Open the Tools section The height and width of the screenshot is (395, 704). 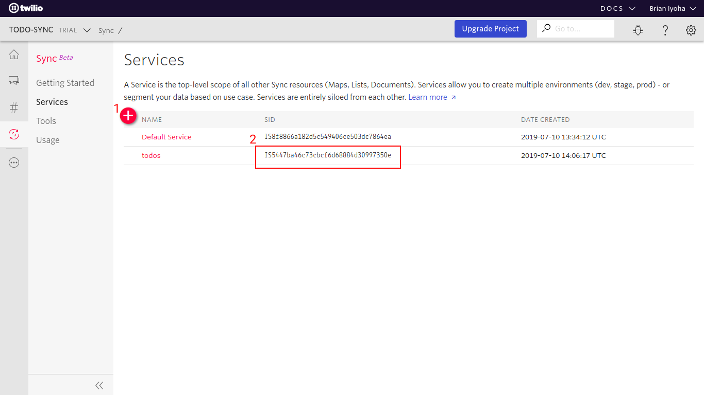pyautogui.click(x=46, y=121)
